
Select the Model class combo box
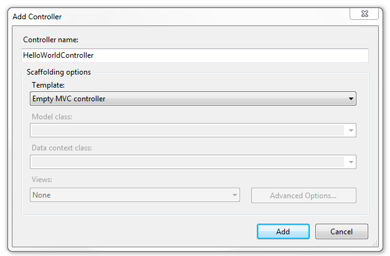pyautogui.click(x=187, y=130)
